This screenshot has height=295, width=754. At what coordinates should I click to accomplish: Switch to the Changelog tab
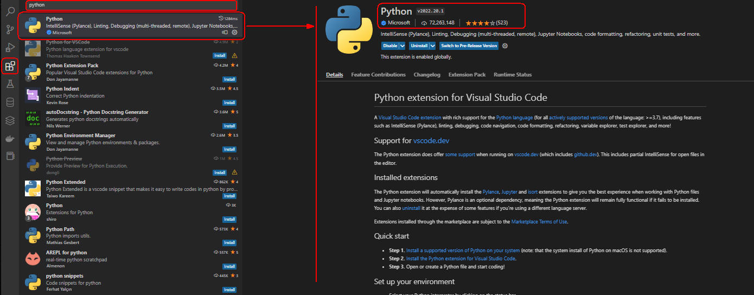tap(427, 75)
